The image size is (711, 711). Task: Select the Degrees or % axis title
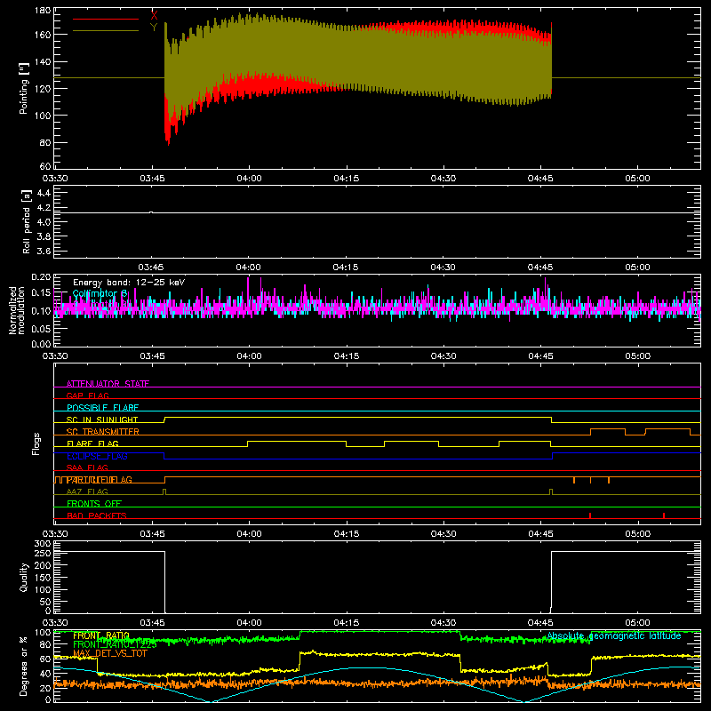coord(24,666)
